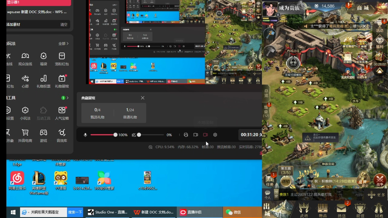Click the 添加素材 add material button

click(13, 25)
